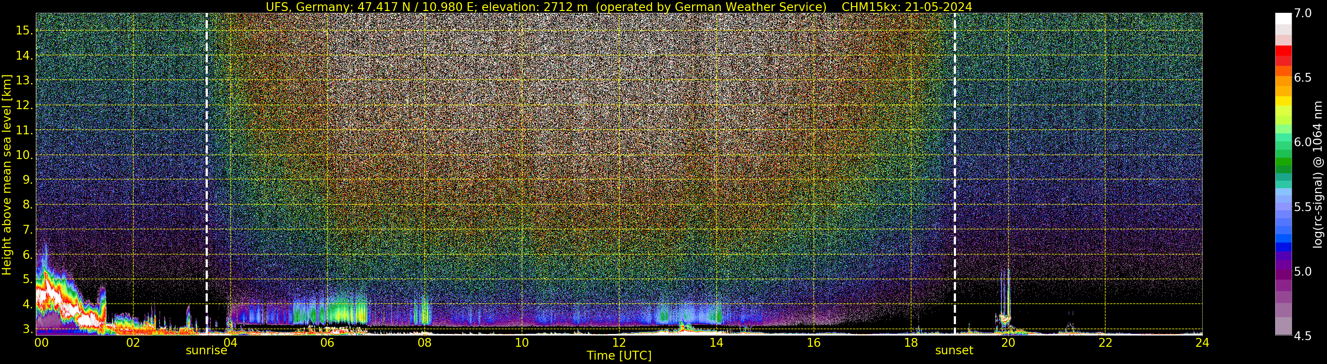
Task: Click the x-axis tick label '22'
Action: pyautogui.click(x=1105, y=342)
